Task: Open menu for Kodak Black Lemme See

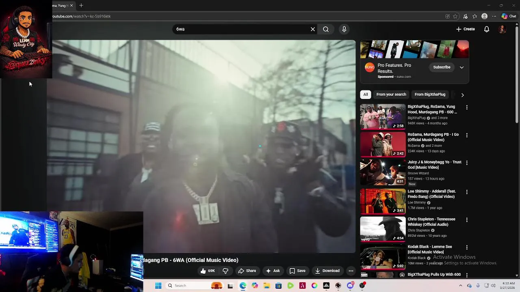Action: [x=467, y=247]
